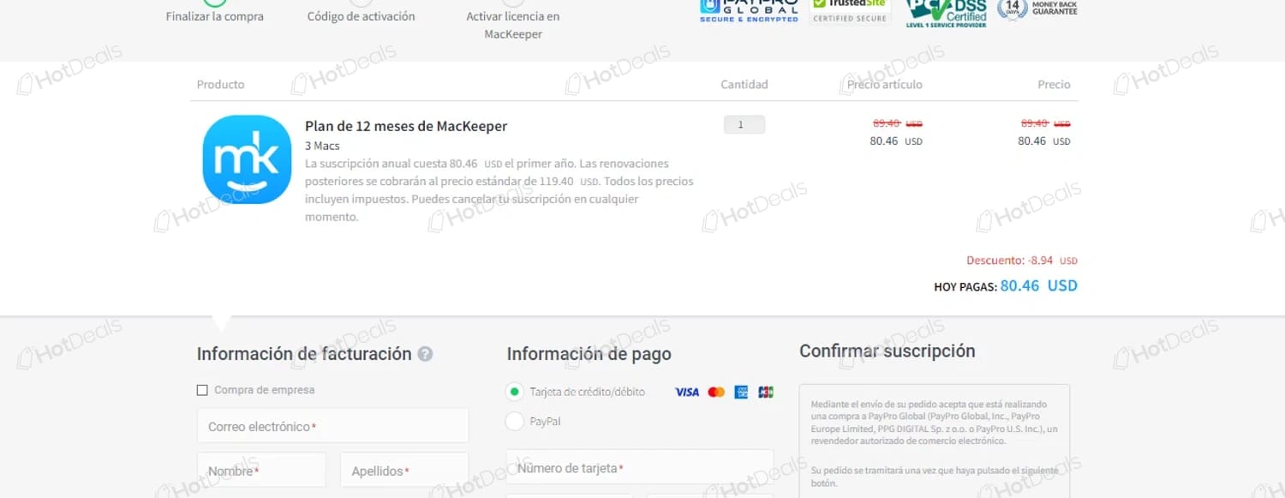Click the Apellidos input field
This screenshot has width=1285, height=498.
(x=404, y=471)
